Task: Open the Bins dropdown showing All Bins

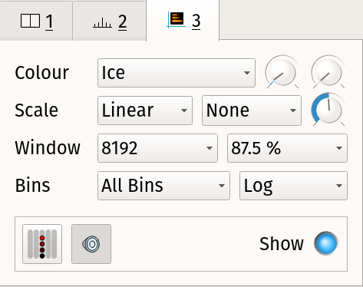Action: click(163, 186)
